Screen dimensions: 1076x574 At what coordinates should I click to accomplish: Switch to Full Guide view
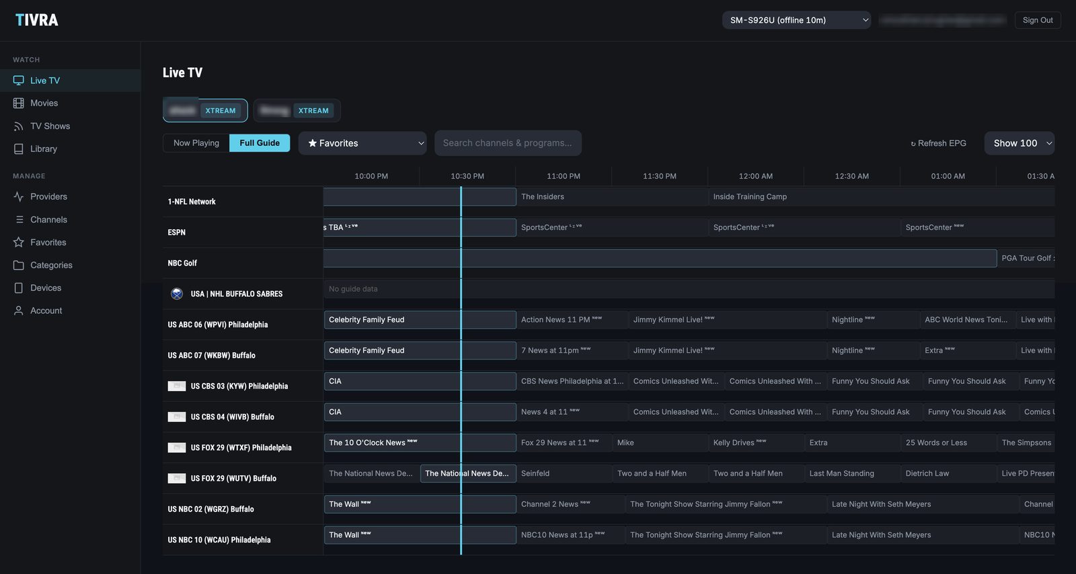pyautogui.click(x=260, y=143)
